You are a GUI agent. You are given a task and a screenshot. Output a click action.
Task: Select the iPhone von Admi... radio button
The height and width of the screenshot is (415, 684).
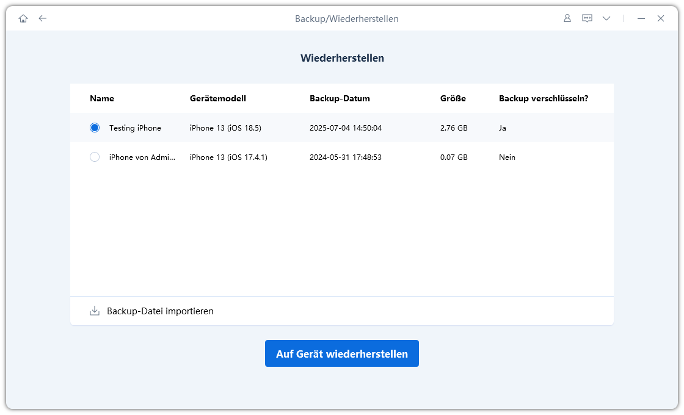click(x=95, y=157)
